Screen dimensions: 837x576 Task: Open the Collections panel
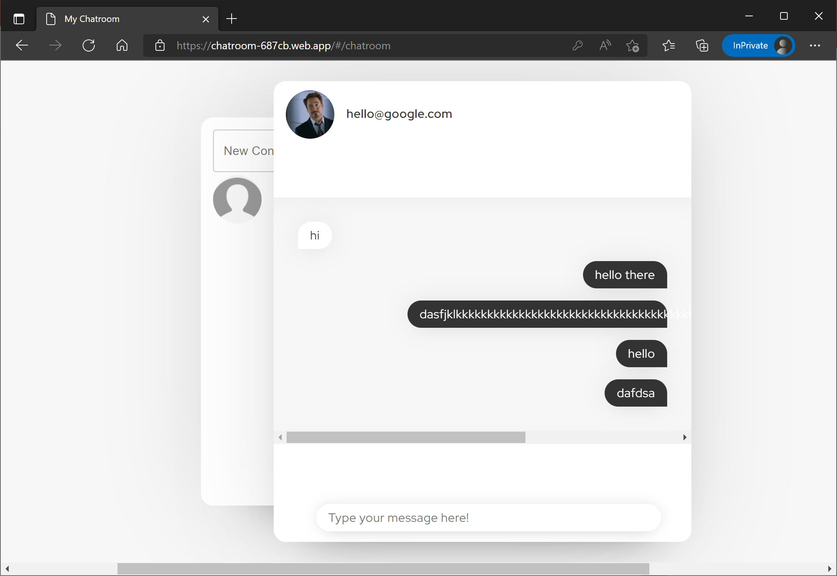pyautogui.click(x=702, y=45)
